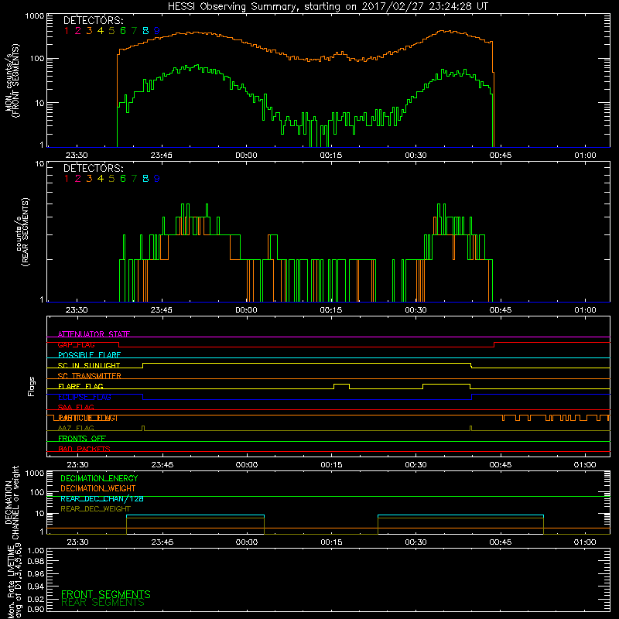Select detector 9 in rear segments legend
Screen dimensions: 619x619
(x=157, y=179)
